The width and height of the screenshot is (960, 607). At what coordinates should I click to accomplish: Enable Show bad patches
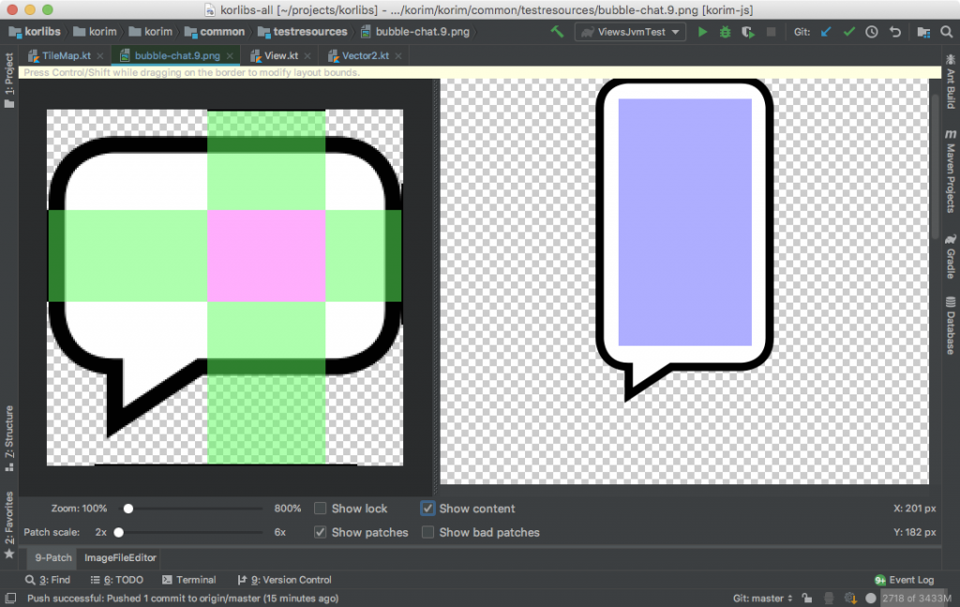point(428,532)
